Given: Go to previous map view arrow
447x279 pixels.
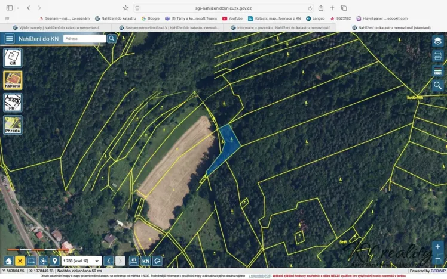Looking at the screenshot, I should [109, 261].
